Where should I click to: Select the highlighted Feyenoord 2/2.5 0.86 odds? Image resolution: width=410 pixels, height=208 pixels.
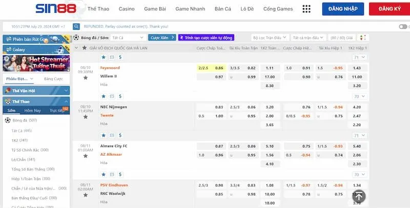click(x=211, y=68)
